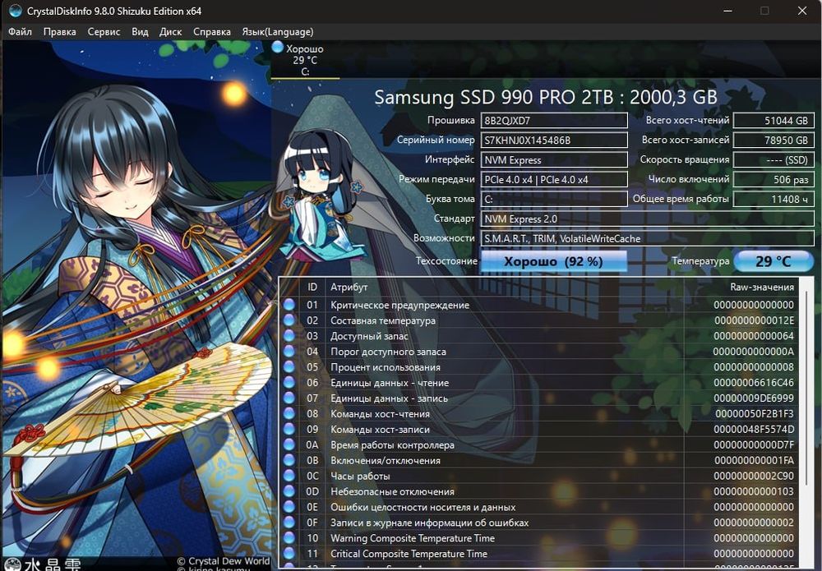Open the Вид menu
This screenshot has height=571, width=822.
coord(140,32)
